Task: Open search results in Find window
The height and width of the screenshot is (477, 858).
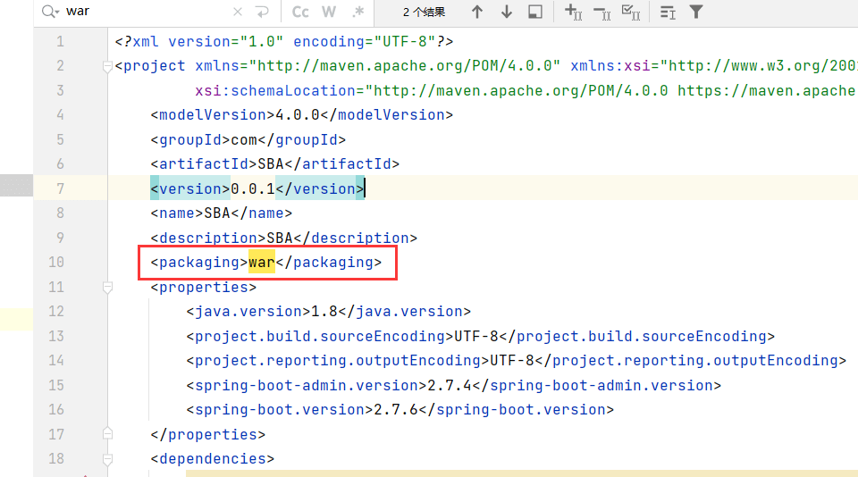Action: coord(535,12)
